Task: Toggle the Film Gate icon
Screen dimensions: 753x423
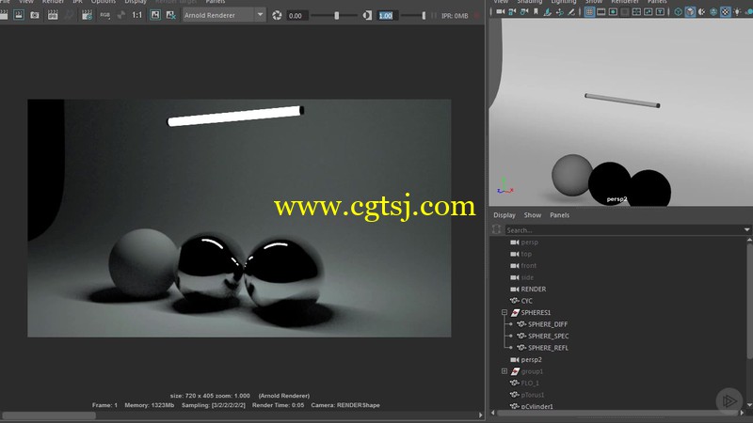Action: [601, 12]
